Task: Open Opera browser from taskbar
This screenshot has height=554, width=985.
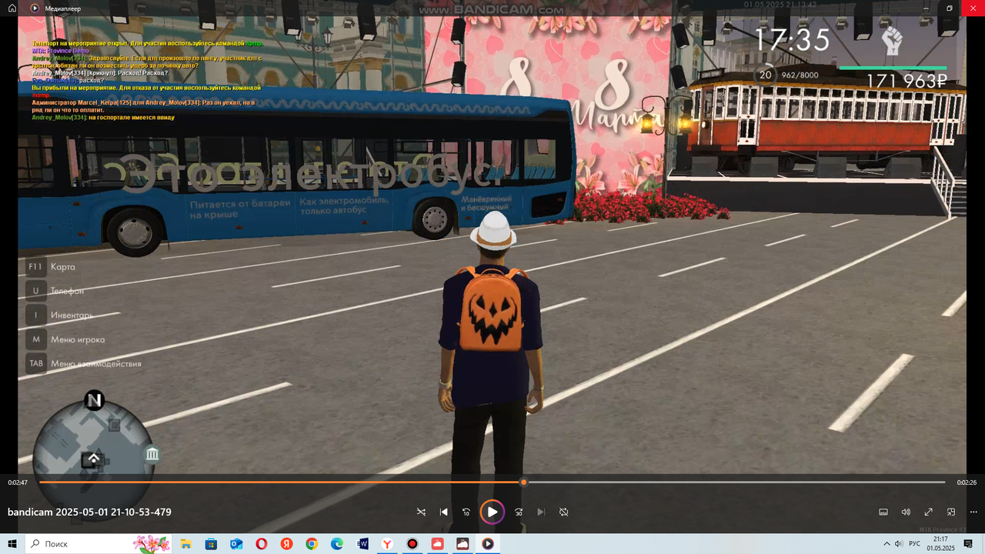Action: coord(262,543)
